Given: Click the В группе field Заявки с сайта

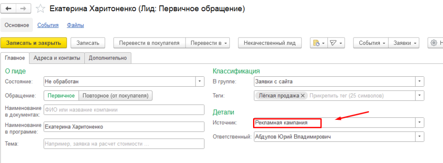Looking at the screenshot, I should pyautogui.click(x=335, y=81).
